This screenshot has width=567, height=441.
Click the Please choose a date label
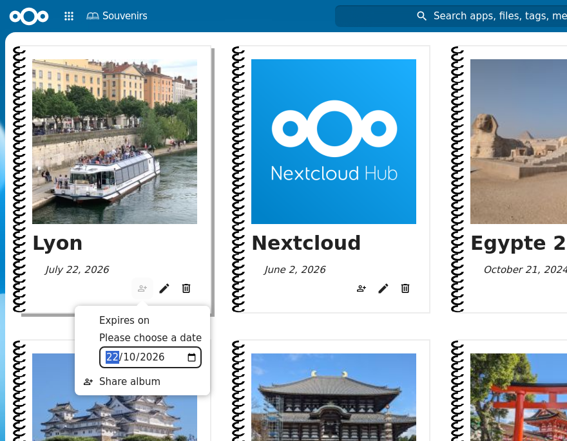coord(150,338)
